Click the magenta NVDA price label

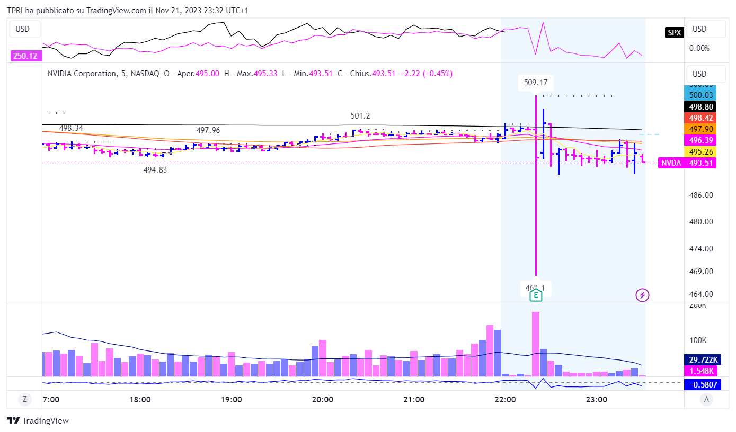pyautogui.click(x=687, y=163)
